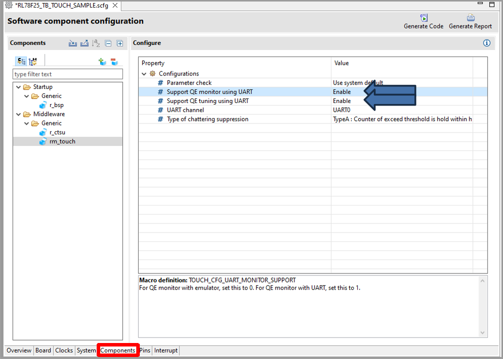Toggle the hardware view mode icon
The height and width of the screenshot is (359, 503).
click(33, 61)
